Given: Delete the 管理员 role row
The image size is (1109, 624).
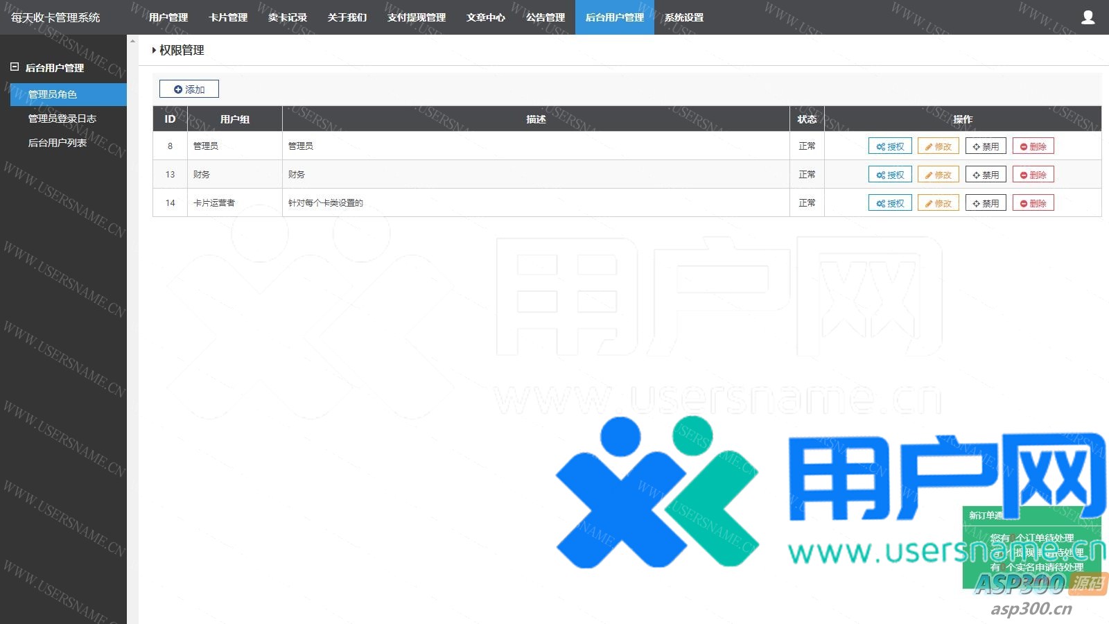Looking at the screenshot, I should coord(1033,146).
